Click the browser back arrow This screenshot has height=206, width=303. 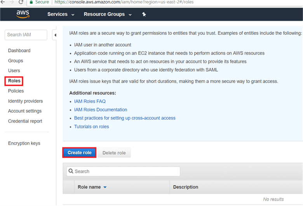click(x=3, y=2)
